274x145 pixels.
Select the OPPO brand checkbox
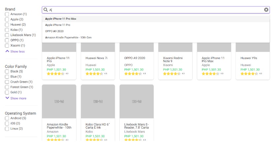[x=7, y=40]
